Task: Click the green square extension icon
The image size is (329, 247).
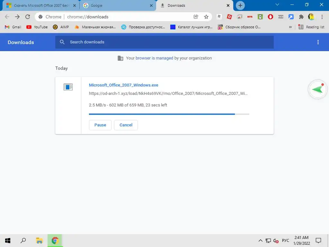Action: click(x=260, y=17)
